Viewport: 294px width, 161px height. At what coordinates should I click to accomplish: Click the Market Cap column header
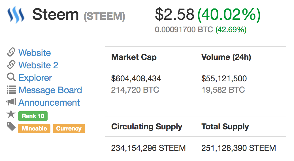134,57
